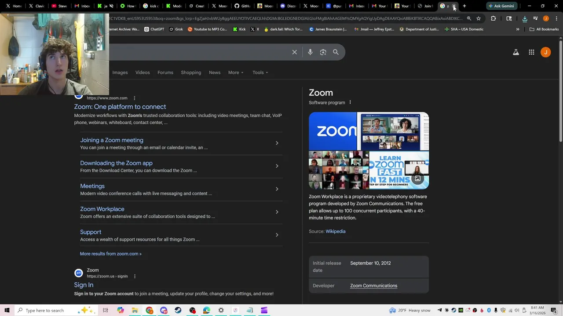Open the Department of Justice bookmark
This screenshot has height=316, width=563.
point(419,29)
